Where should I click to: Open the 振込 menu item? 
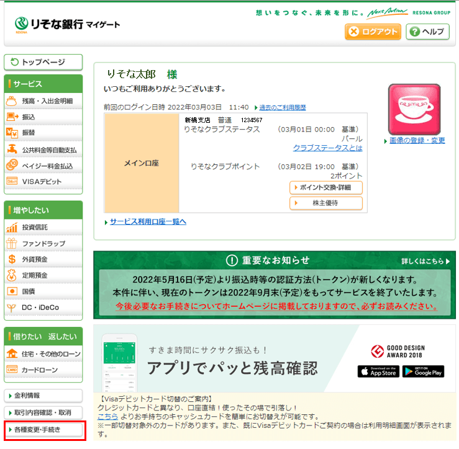tap(43, 117)
